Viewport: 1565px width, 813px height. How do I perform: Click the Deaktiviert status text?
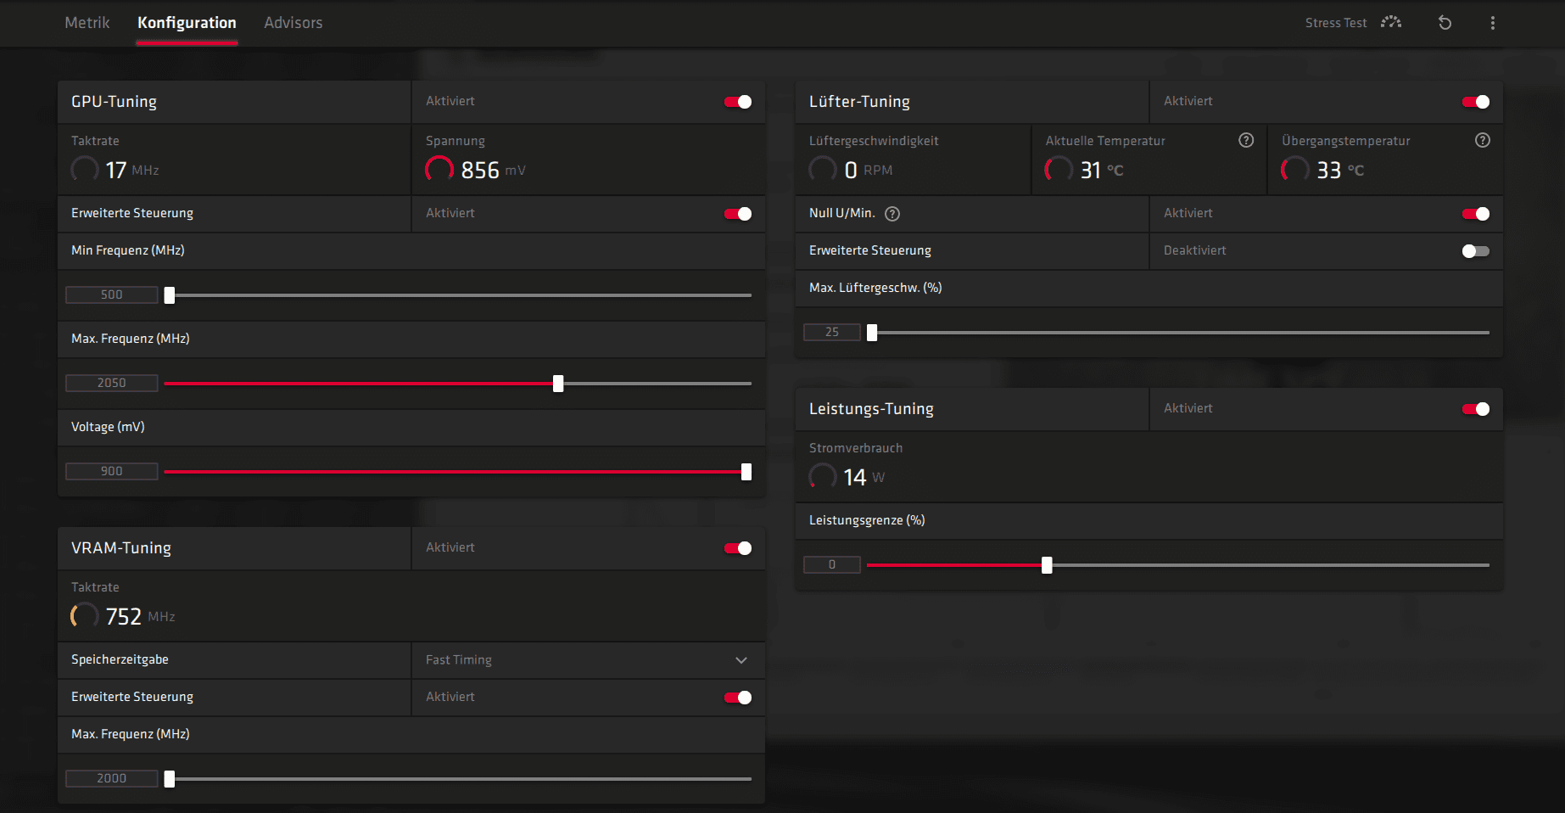coord(1194,250)
